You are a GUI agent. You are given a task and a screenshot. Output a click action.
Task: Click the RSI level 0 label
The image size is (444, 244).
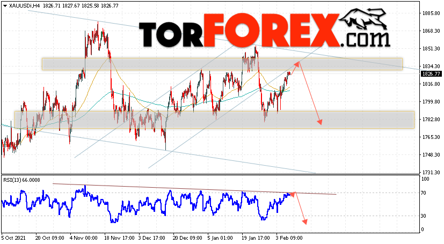423,230
